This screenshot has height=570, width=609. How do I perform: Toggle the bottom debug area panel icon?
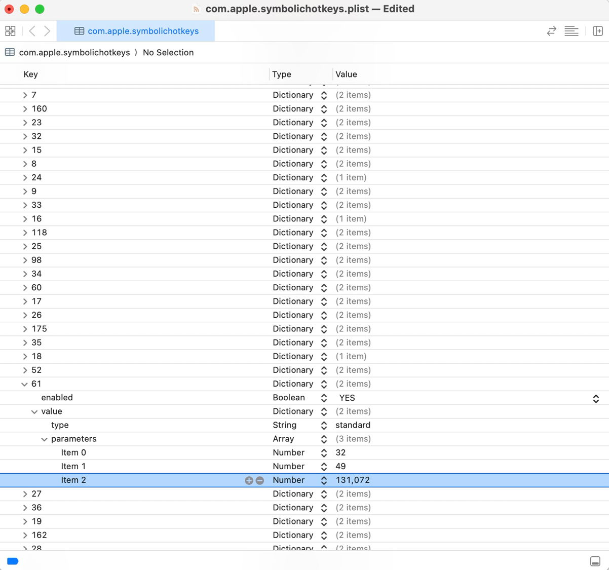tap(595, 561)
